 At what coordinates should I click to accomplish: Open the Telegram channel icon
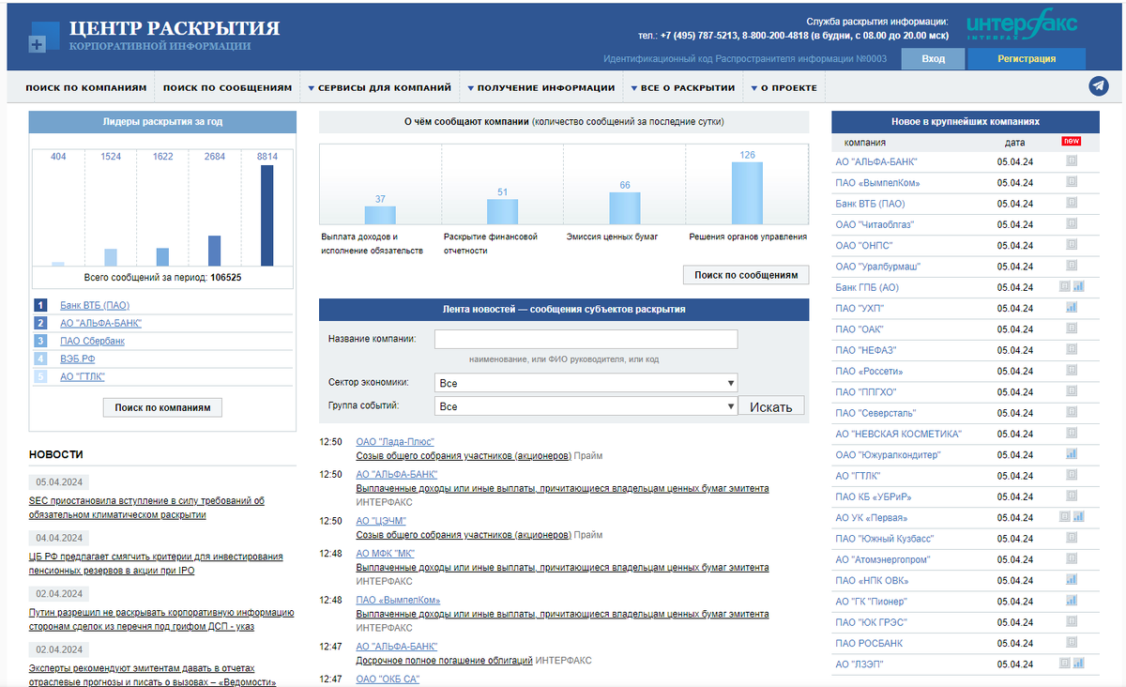click(1098, 86)
